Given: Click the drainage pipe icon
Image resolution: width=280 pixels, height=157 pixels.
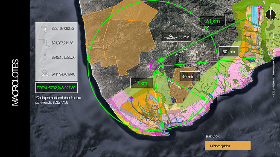Looking at the screenshot, I should coord(44,43).
